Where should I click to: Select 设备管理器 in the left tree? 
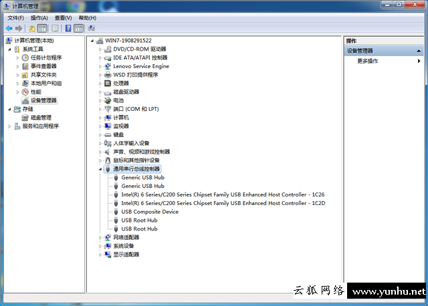[x=43, y=101]
